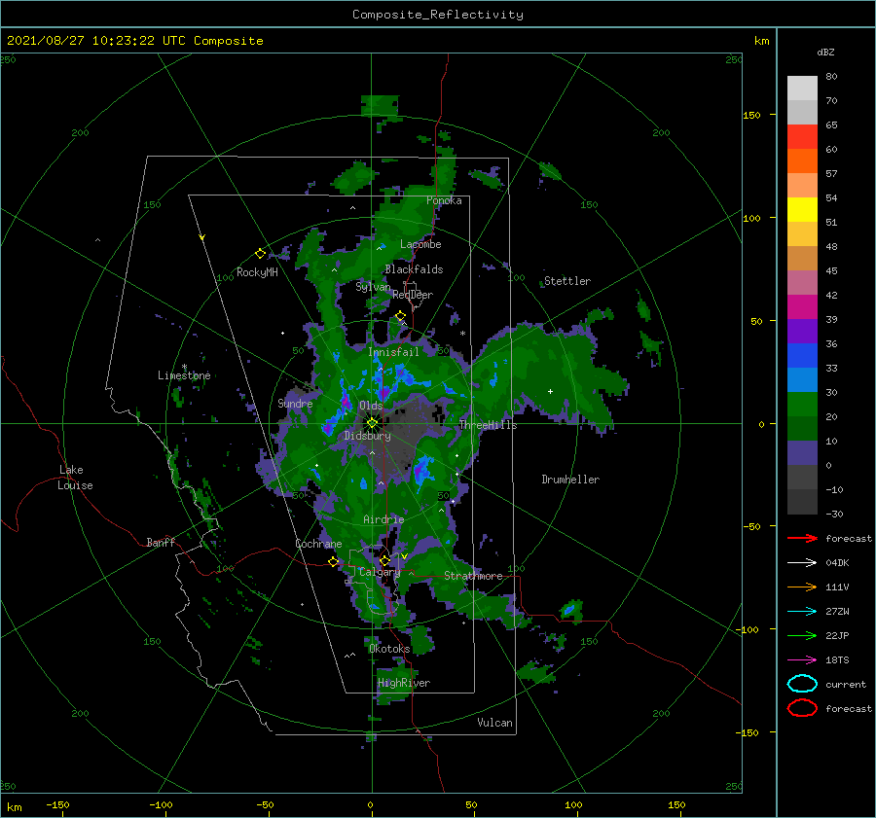876x818 pixels.
Task: Click the magenta 18TS arrow legend icon
Action: (x=802, y=660)
